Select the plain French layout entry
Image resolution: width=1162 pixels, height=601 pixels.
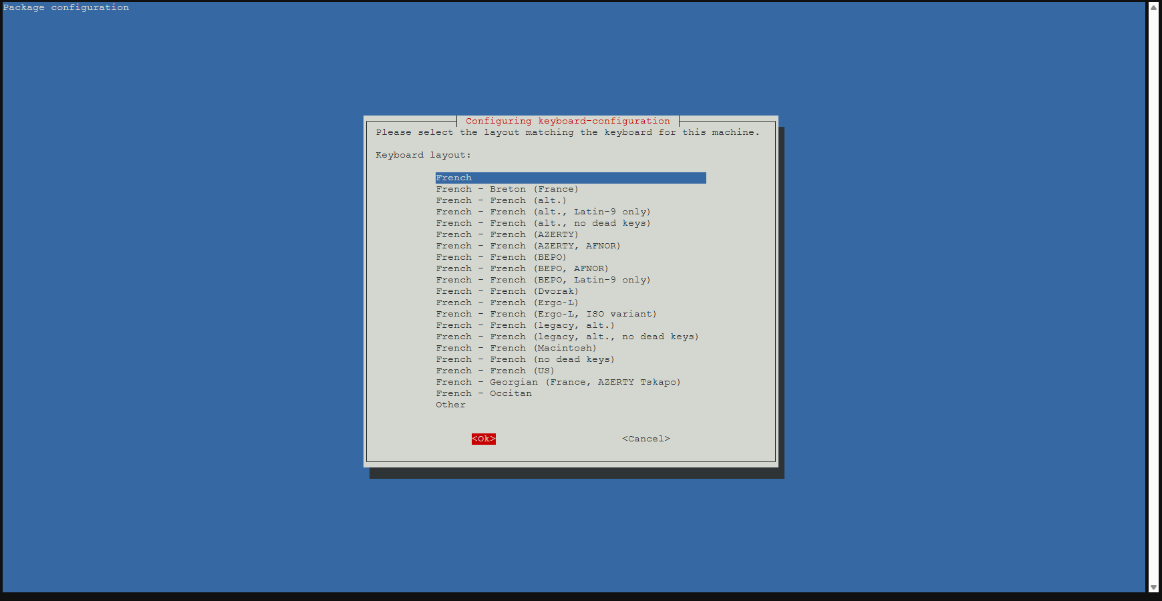coord(454,178)
